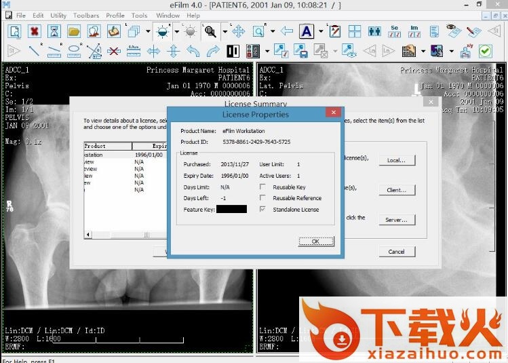Select the ellipse measurement tool
Viewport: 508px width, 363px height.
74,51
